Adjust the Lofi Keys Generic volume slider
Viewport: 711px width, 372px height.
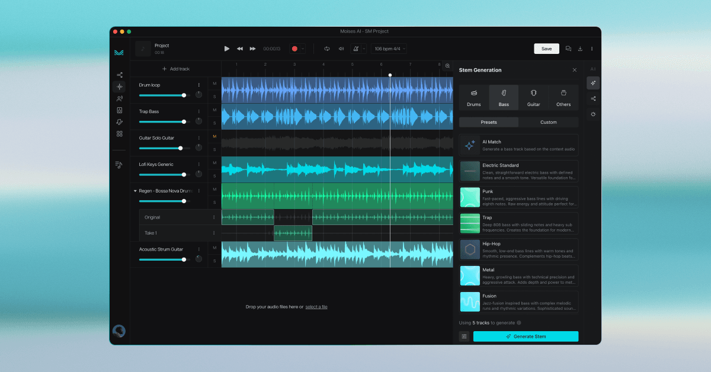[184, 175]
